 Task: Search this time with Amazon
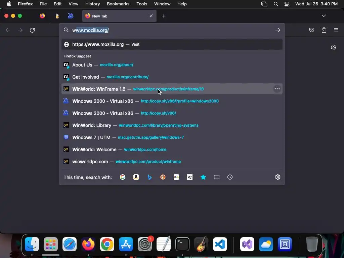[x=136, y=177]
